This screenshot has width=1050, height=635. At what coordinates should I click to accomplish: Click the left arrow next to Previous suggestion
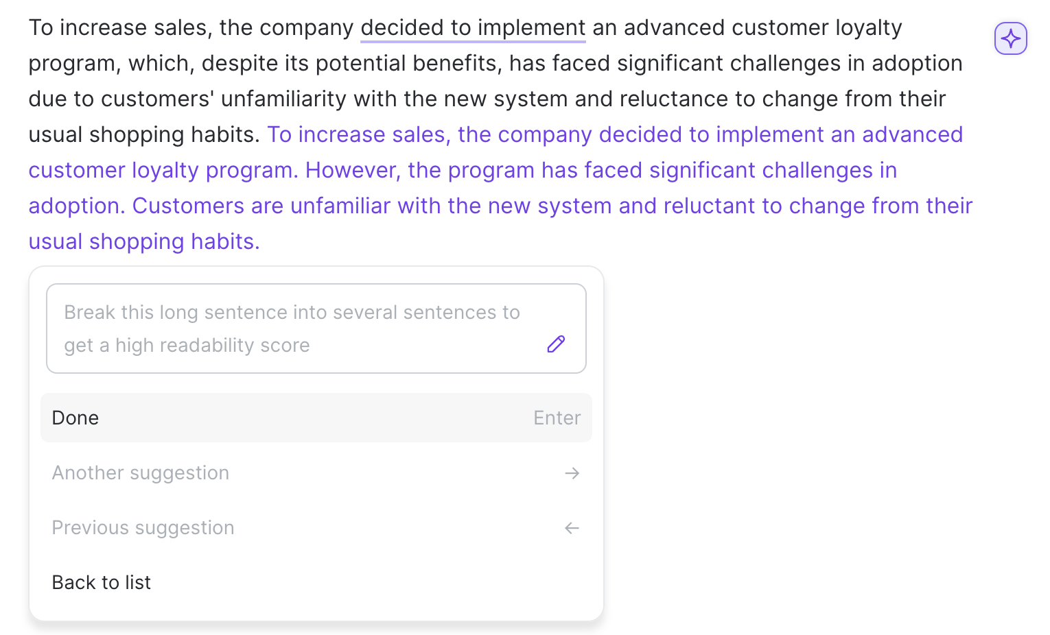pos(572,528)
